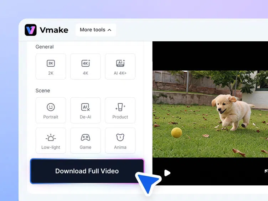
Task: Click the Download Full Video button
Action: [x=87, y=171]
